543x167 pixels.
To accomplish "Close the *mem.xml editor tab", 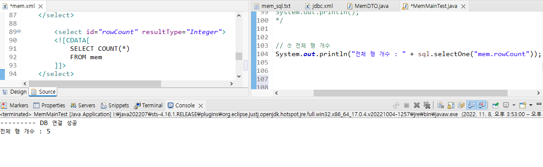I will [x=40, y=6].
